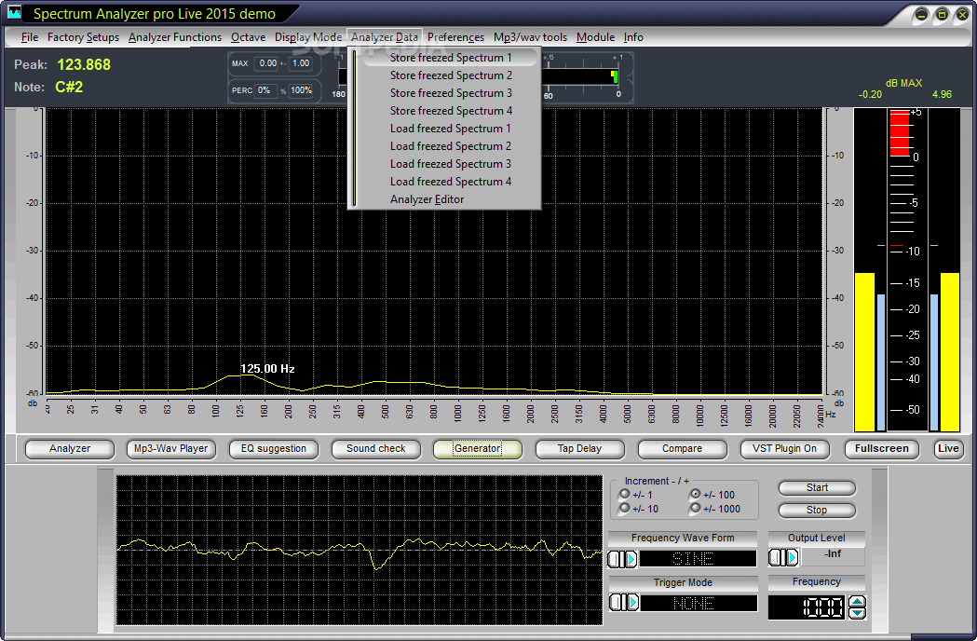The width and height of the screenshot is (977, 641).
Task: Click the MAX 0.00 value field
Action: coord(268,63)
